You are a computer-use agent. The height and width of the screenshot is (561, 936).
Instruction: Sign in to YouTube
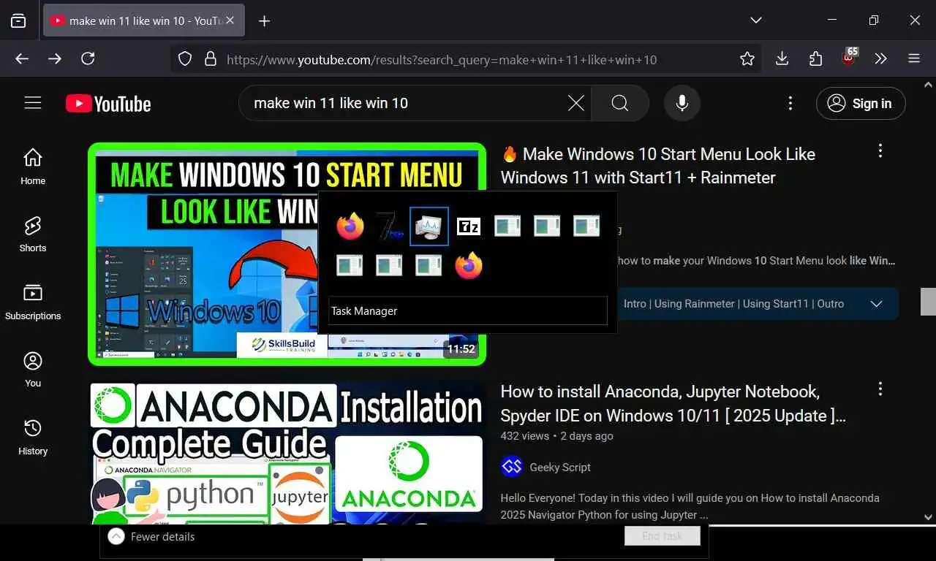(861, 103)
